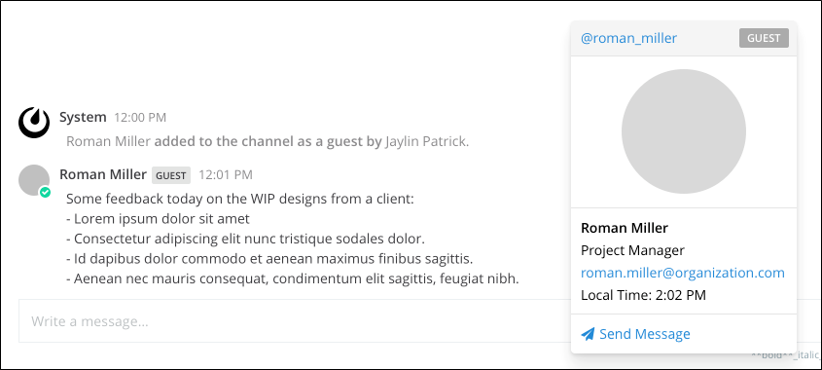
Task: Click Roman Miller's small avatar beside post
Action: [34, 180]
